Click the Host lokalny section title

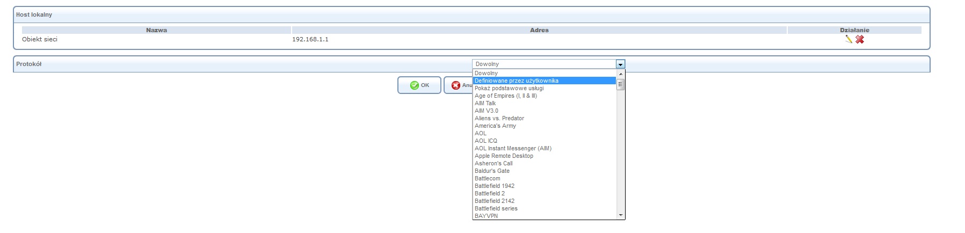34,14
